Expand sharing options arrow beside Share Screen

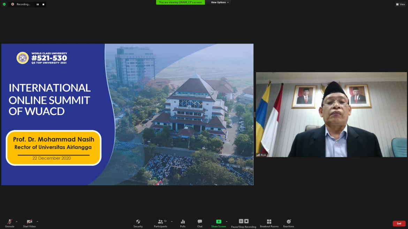[227, 222]
